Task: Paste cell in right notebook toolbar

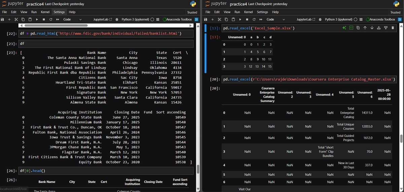Action: point(233,19)
